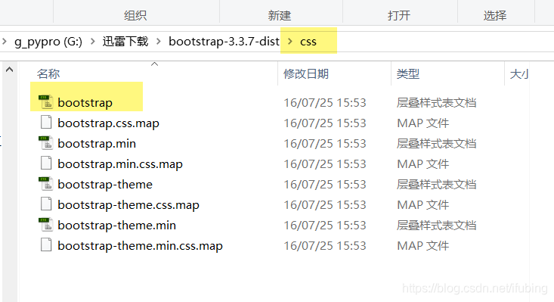Click the 选择 ribbon group label
Image resolution: width=554 pixels, height=302 pixels.
[x=494, y=16]
